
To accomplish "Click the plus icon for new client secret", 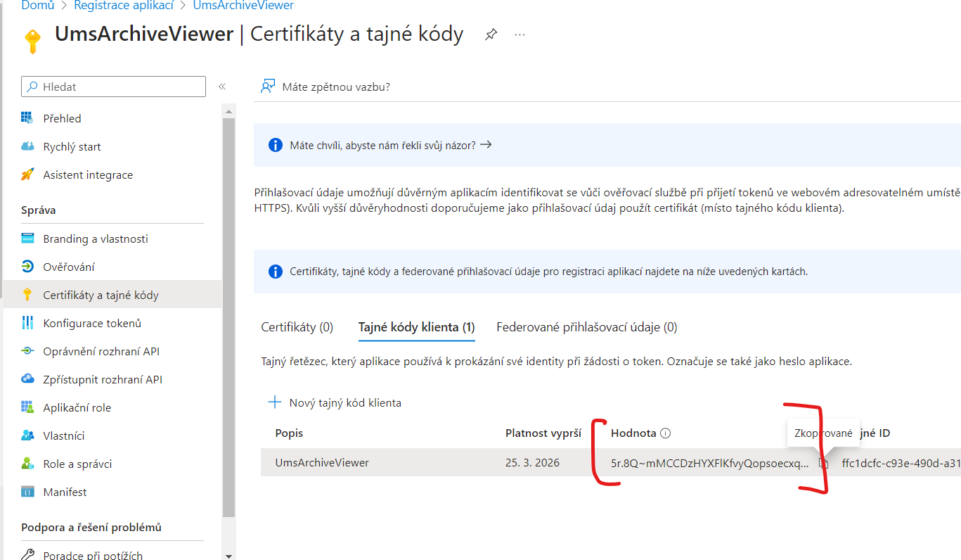I will 274,402.
